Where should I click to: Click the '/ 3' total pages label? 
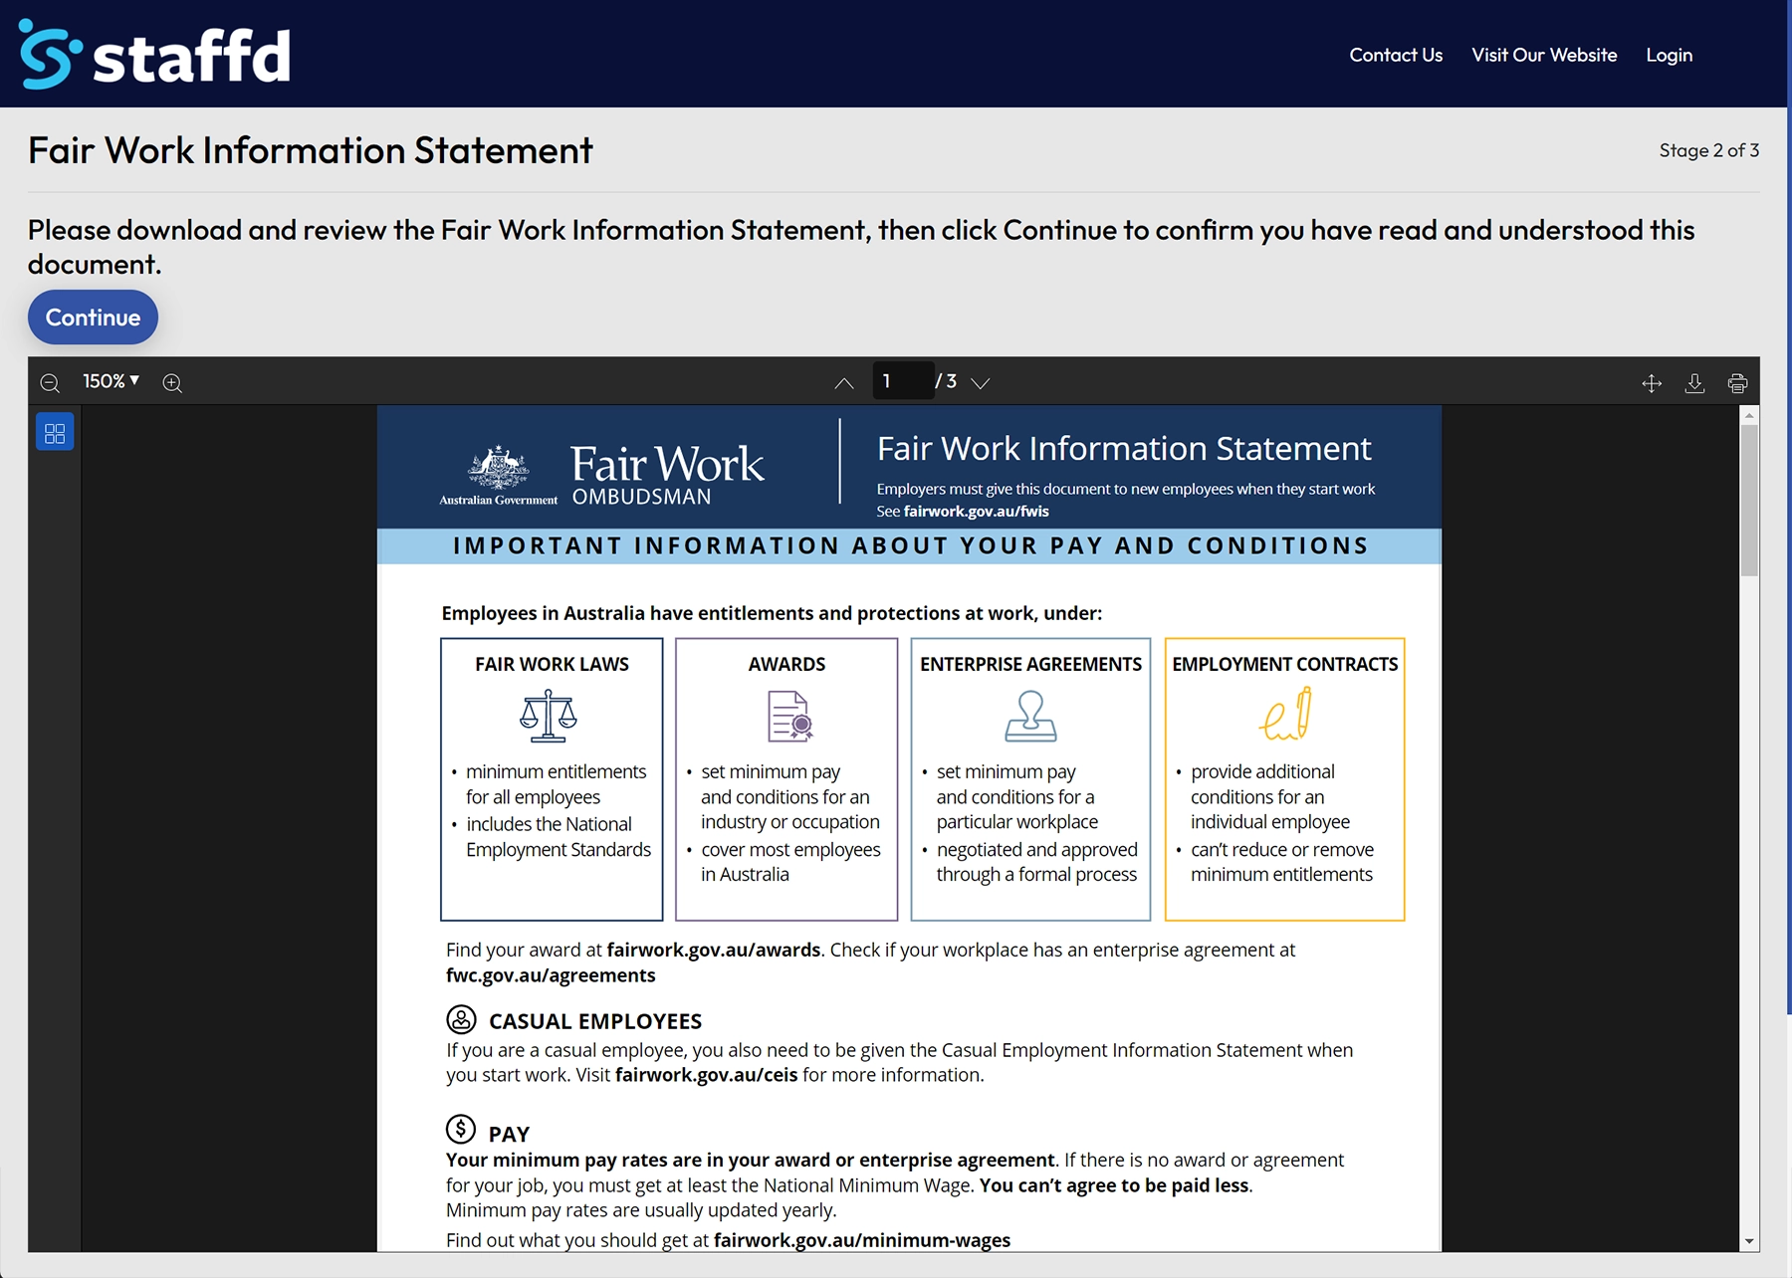click(x=946, y=381)
